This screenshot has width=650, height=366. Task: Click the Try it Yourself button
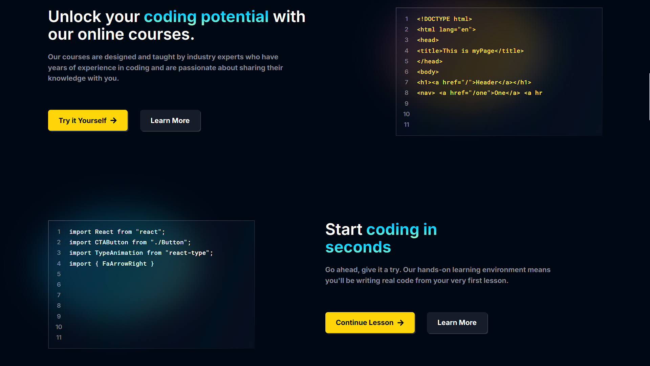(x=88, y=120)
